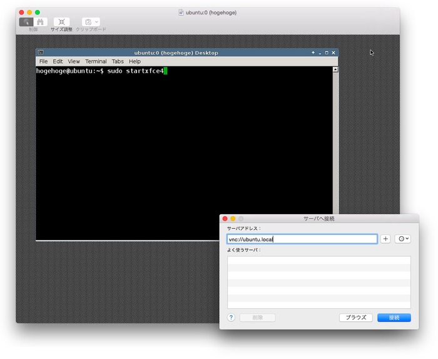Image resolution: width=438 pixels, height=359 pixels.
Task: Toggle the scaling サイズ調整 icon
Action: click(x=62, y=22)
